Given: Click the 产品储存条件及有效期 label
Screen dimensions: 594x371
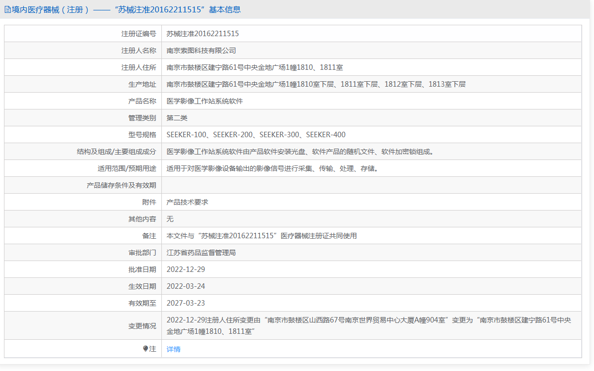Looking at the screenshot, I should coord(122,185).
